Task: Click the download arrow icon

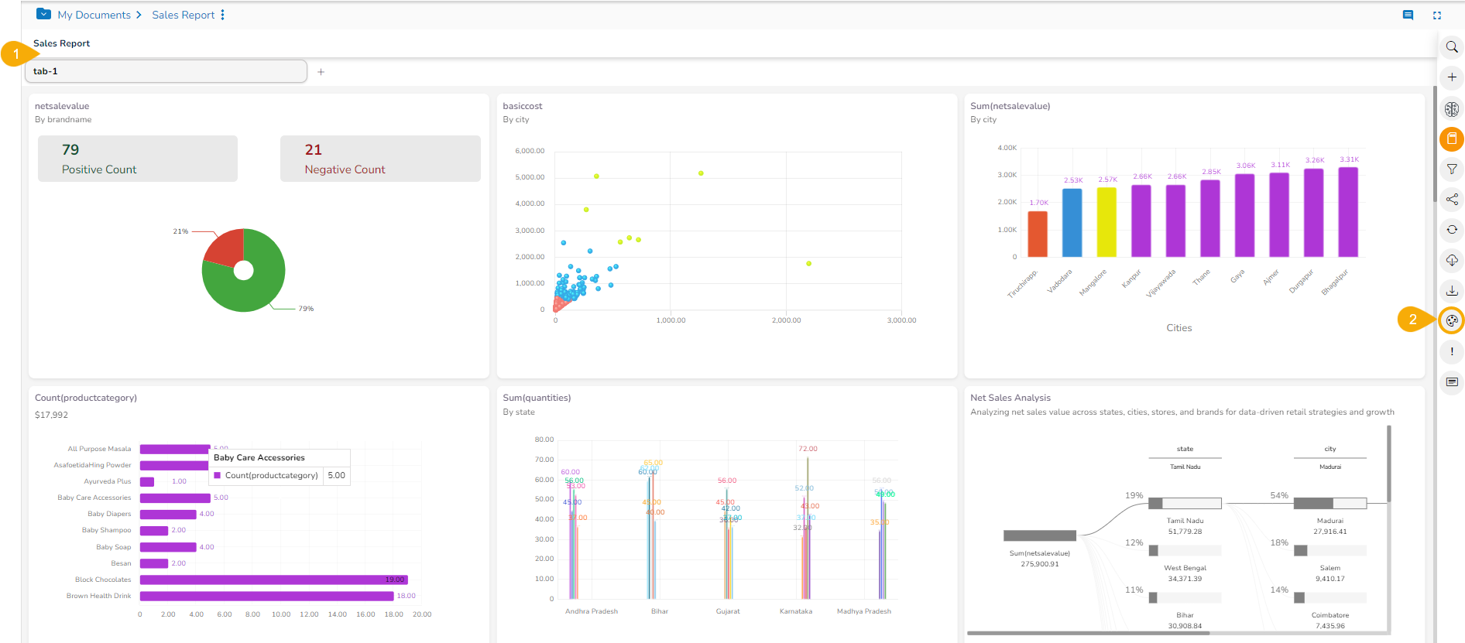Action: pos(1452,291)
